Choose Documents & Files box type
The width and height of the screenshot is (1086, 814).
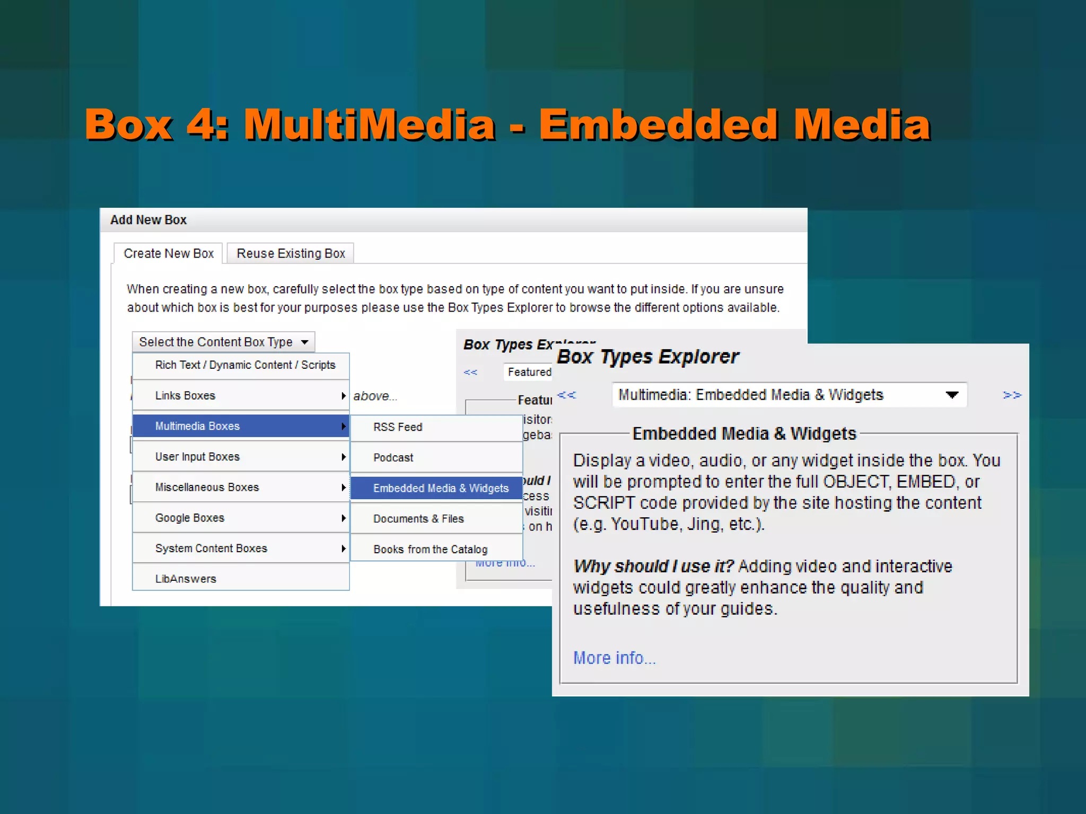[436, 519]
